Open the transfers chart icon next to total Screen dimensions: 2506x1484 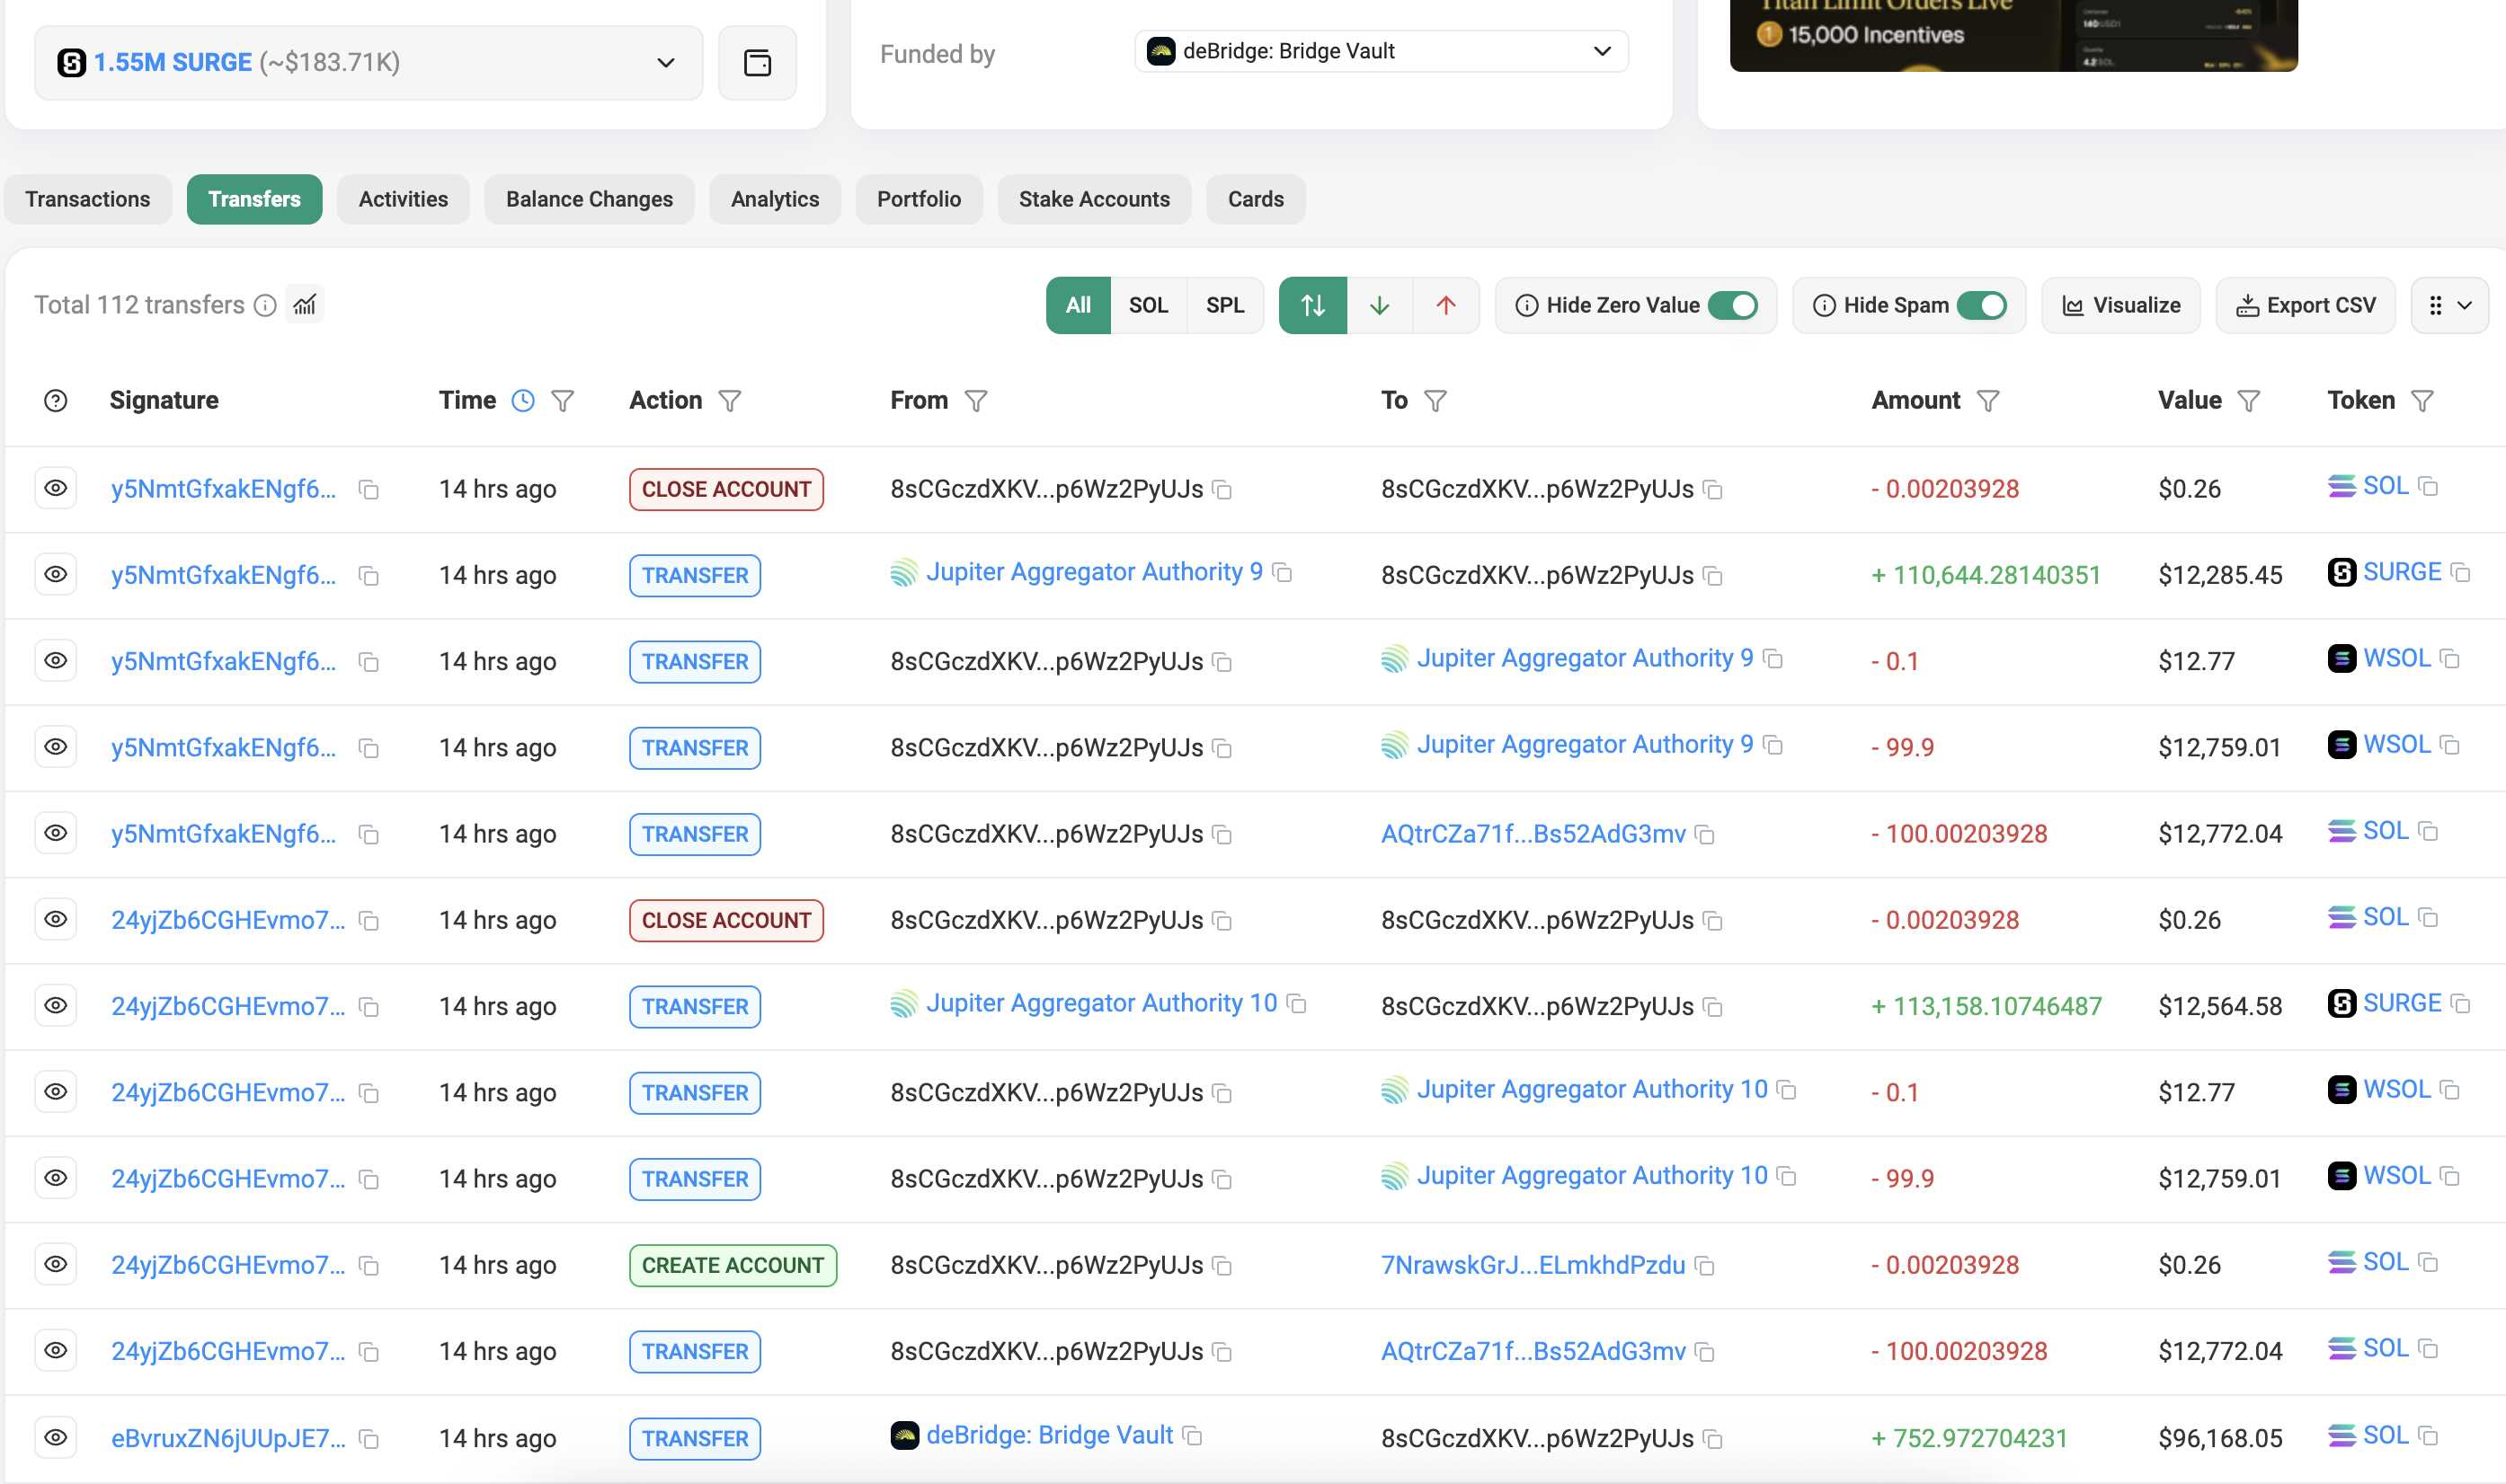pos(305,305)
